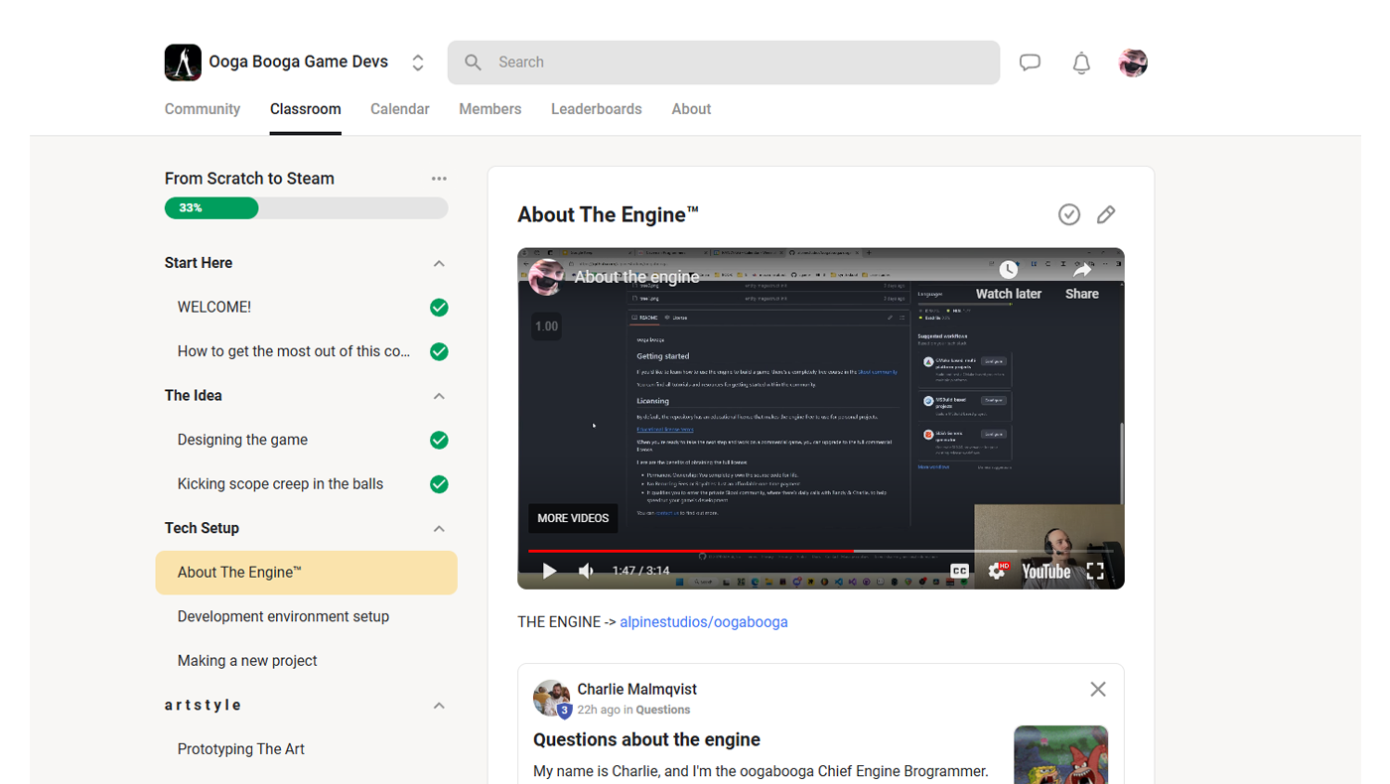This screenshot has height=784, width=1390.
Task: Switch to the Calendar tab
Action: tap(399, 109)
